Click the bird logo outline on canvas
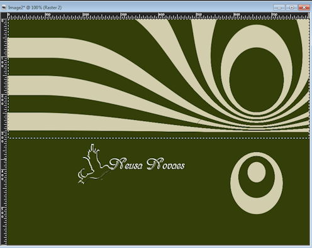 (x=93, y=164)
